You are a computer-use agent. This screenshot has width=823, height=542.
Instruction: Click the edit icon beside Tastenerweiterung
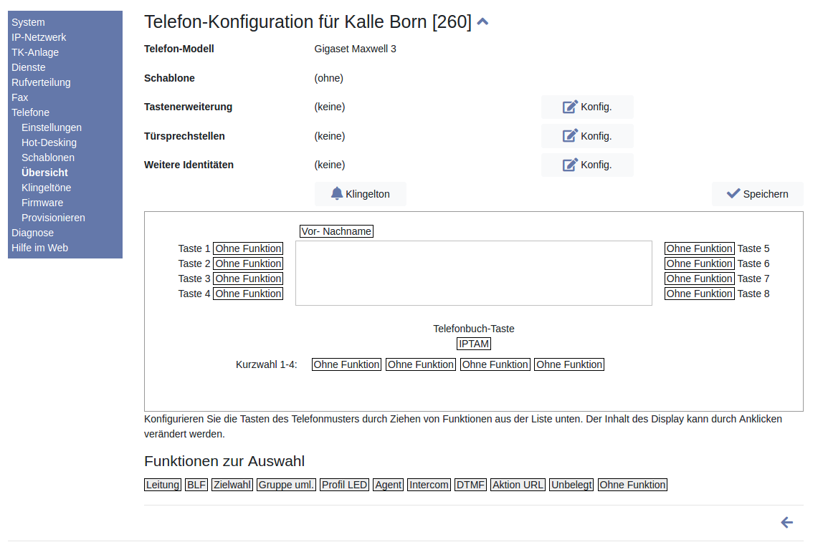tap(570, 107)
